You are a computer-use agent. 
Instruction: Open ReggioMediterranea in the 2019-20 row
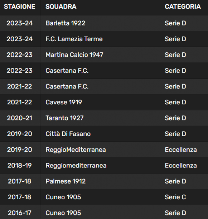76,150
